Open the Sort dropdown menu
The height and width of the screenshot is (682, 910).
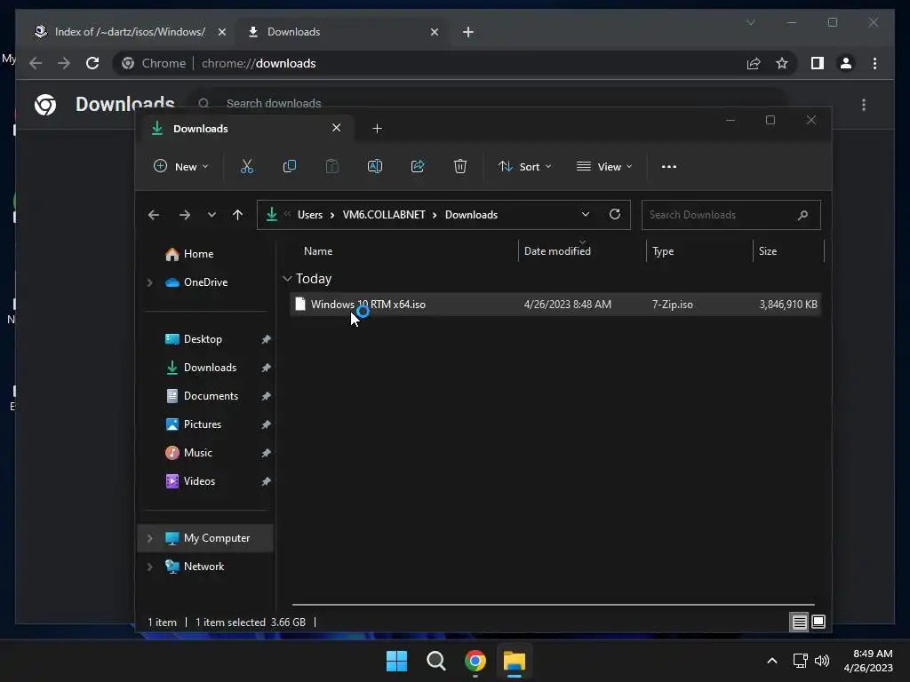(525, 166)
